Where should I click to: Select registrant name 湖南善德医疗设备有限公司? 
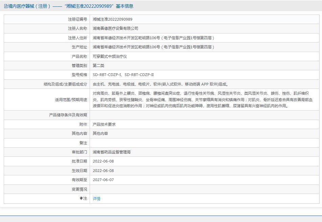point(115,28)
